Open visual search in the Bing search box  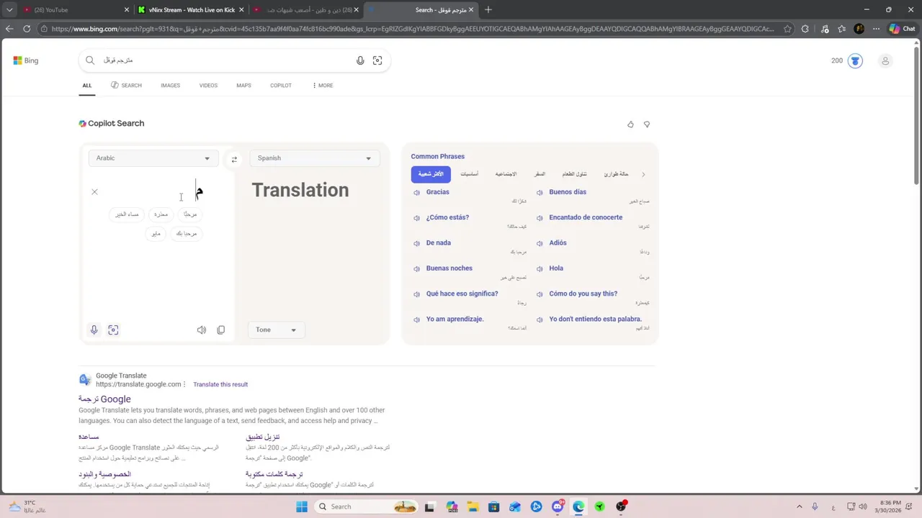click(x=377, y=60)
